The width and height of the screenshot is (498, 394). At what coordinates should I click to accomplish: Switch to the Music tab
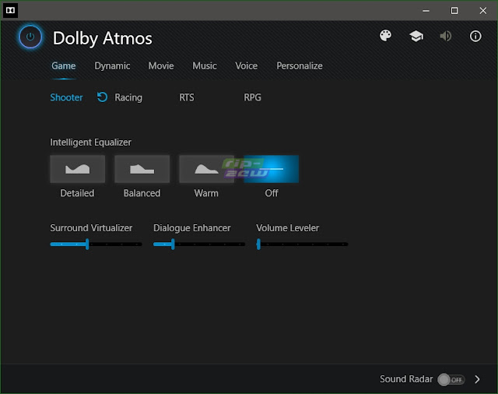205,65
